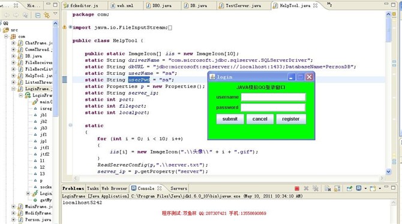Clear the console output
This screenshot has width=402, height=224.
[328, 189]
